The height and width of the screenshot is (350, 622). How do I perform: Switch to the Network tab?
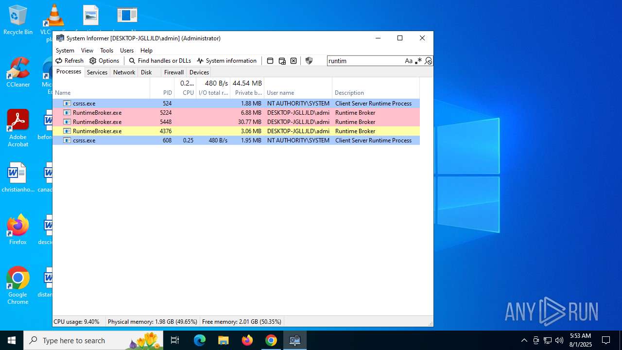(x=124, y=72)
